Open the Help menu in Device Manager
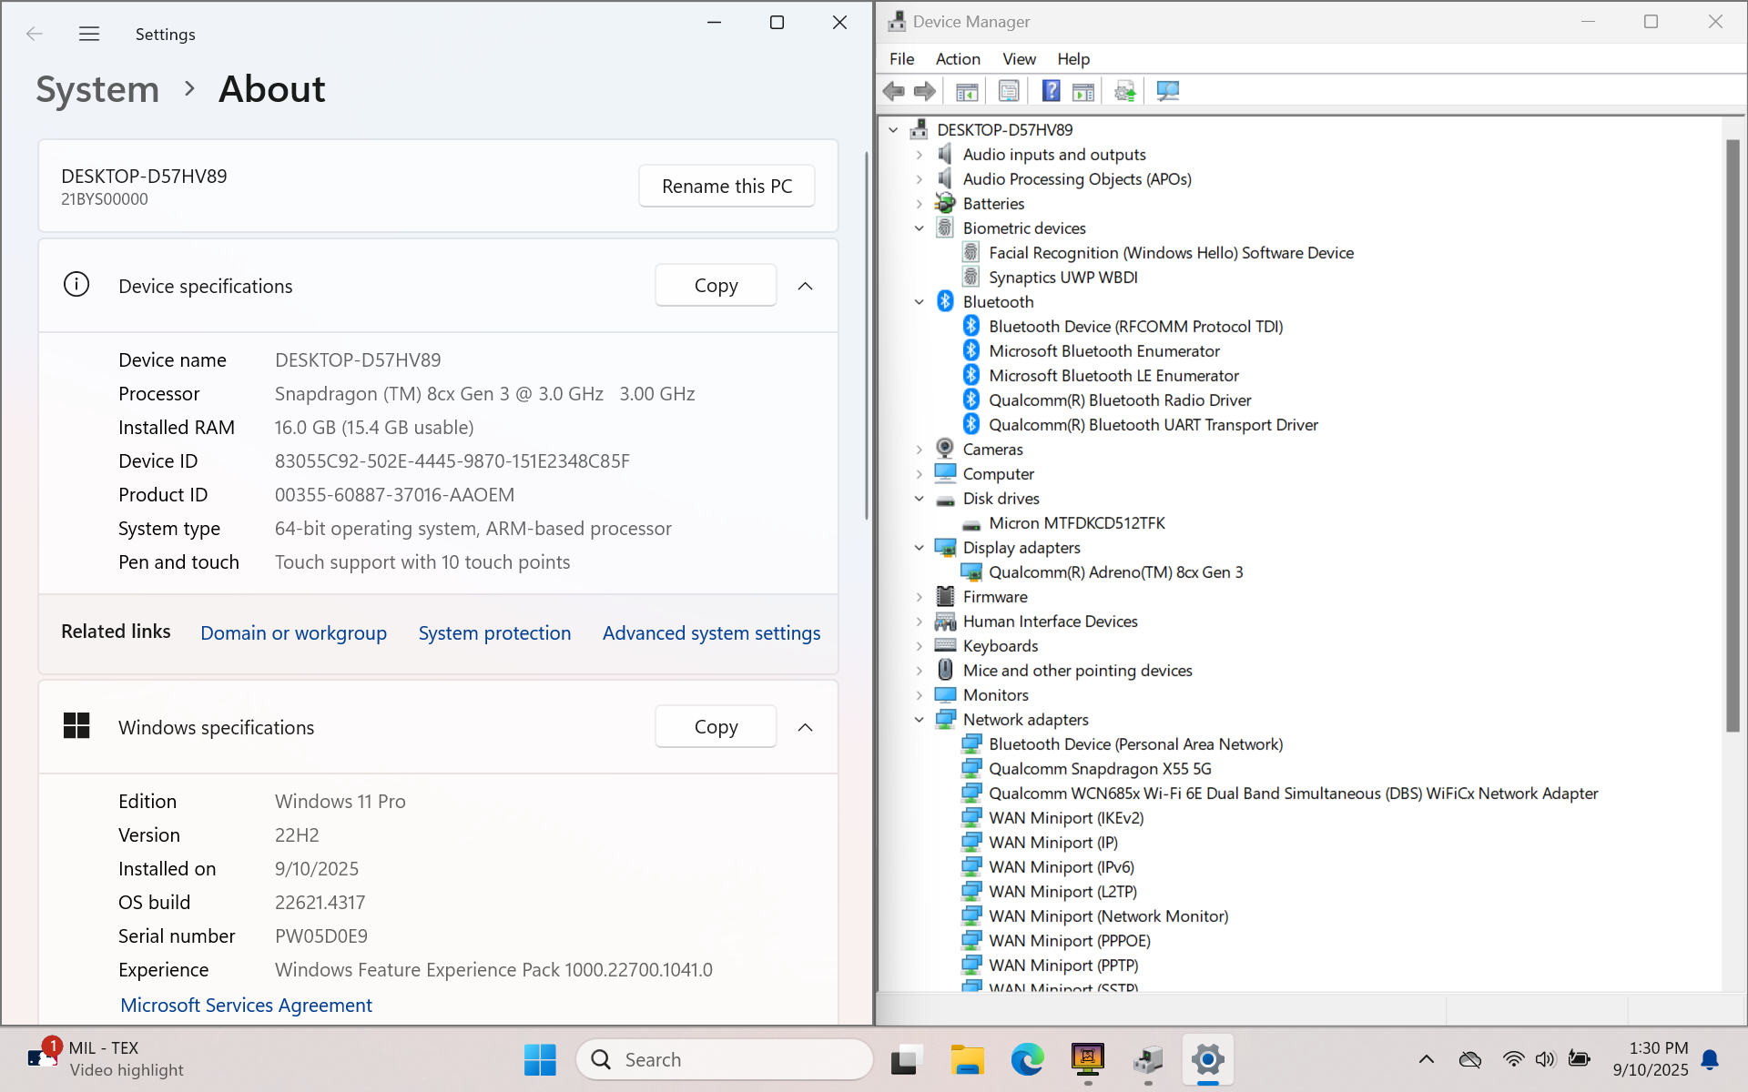Image resolution: width=1748 pixels, height=1092 pixels. [1073, 59]
